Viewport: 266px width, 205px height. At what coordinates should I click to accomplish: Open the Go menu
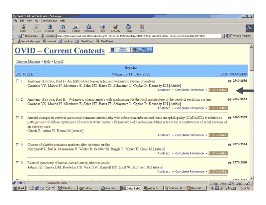37,21
